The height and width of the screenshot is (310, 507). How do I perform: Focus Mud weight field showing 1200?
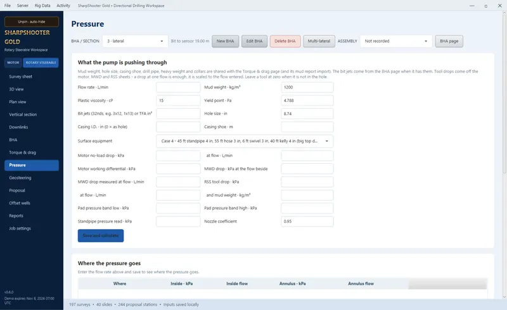point(307,87)
